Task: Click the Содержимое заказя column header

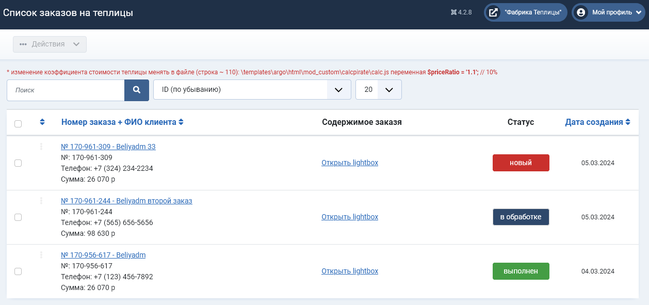Action: pos(362,122)
